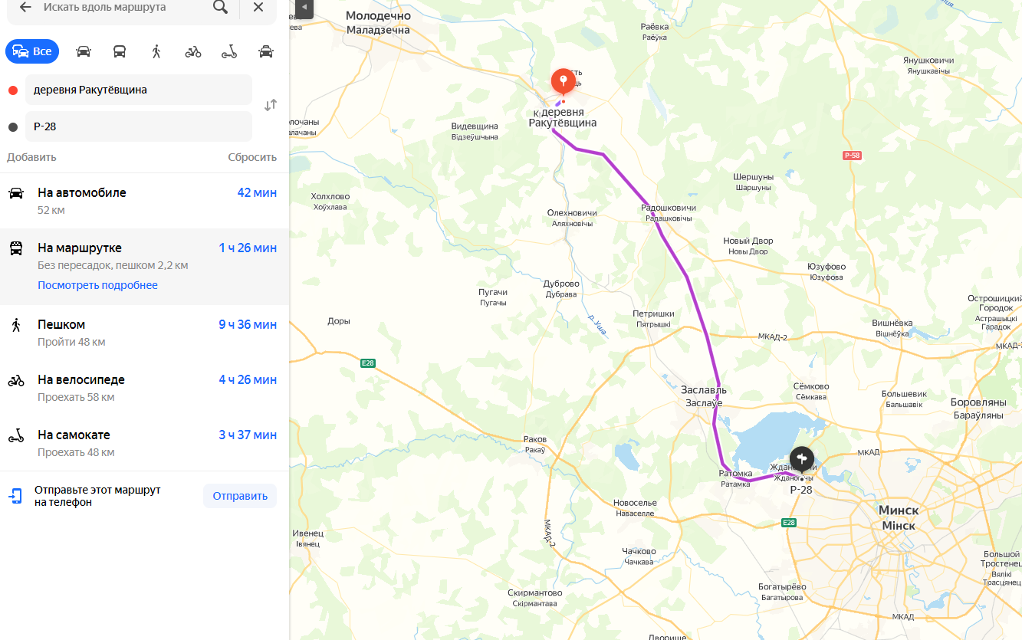
Task: Swap start and destination points
Action: [x=271, y=105]
